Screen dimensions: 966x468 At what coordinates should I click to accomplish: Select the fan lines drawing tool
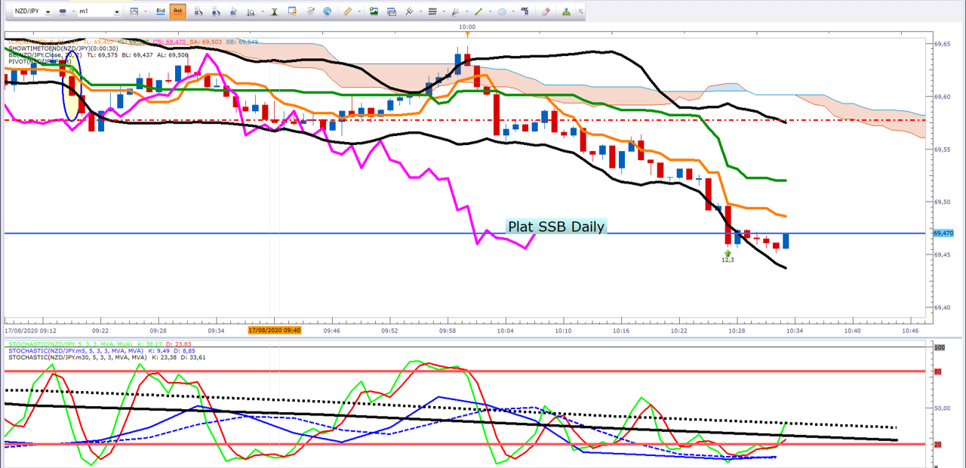(455, 11)
